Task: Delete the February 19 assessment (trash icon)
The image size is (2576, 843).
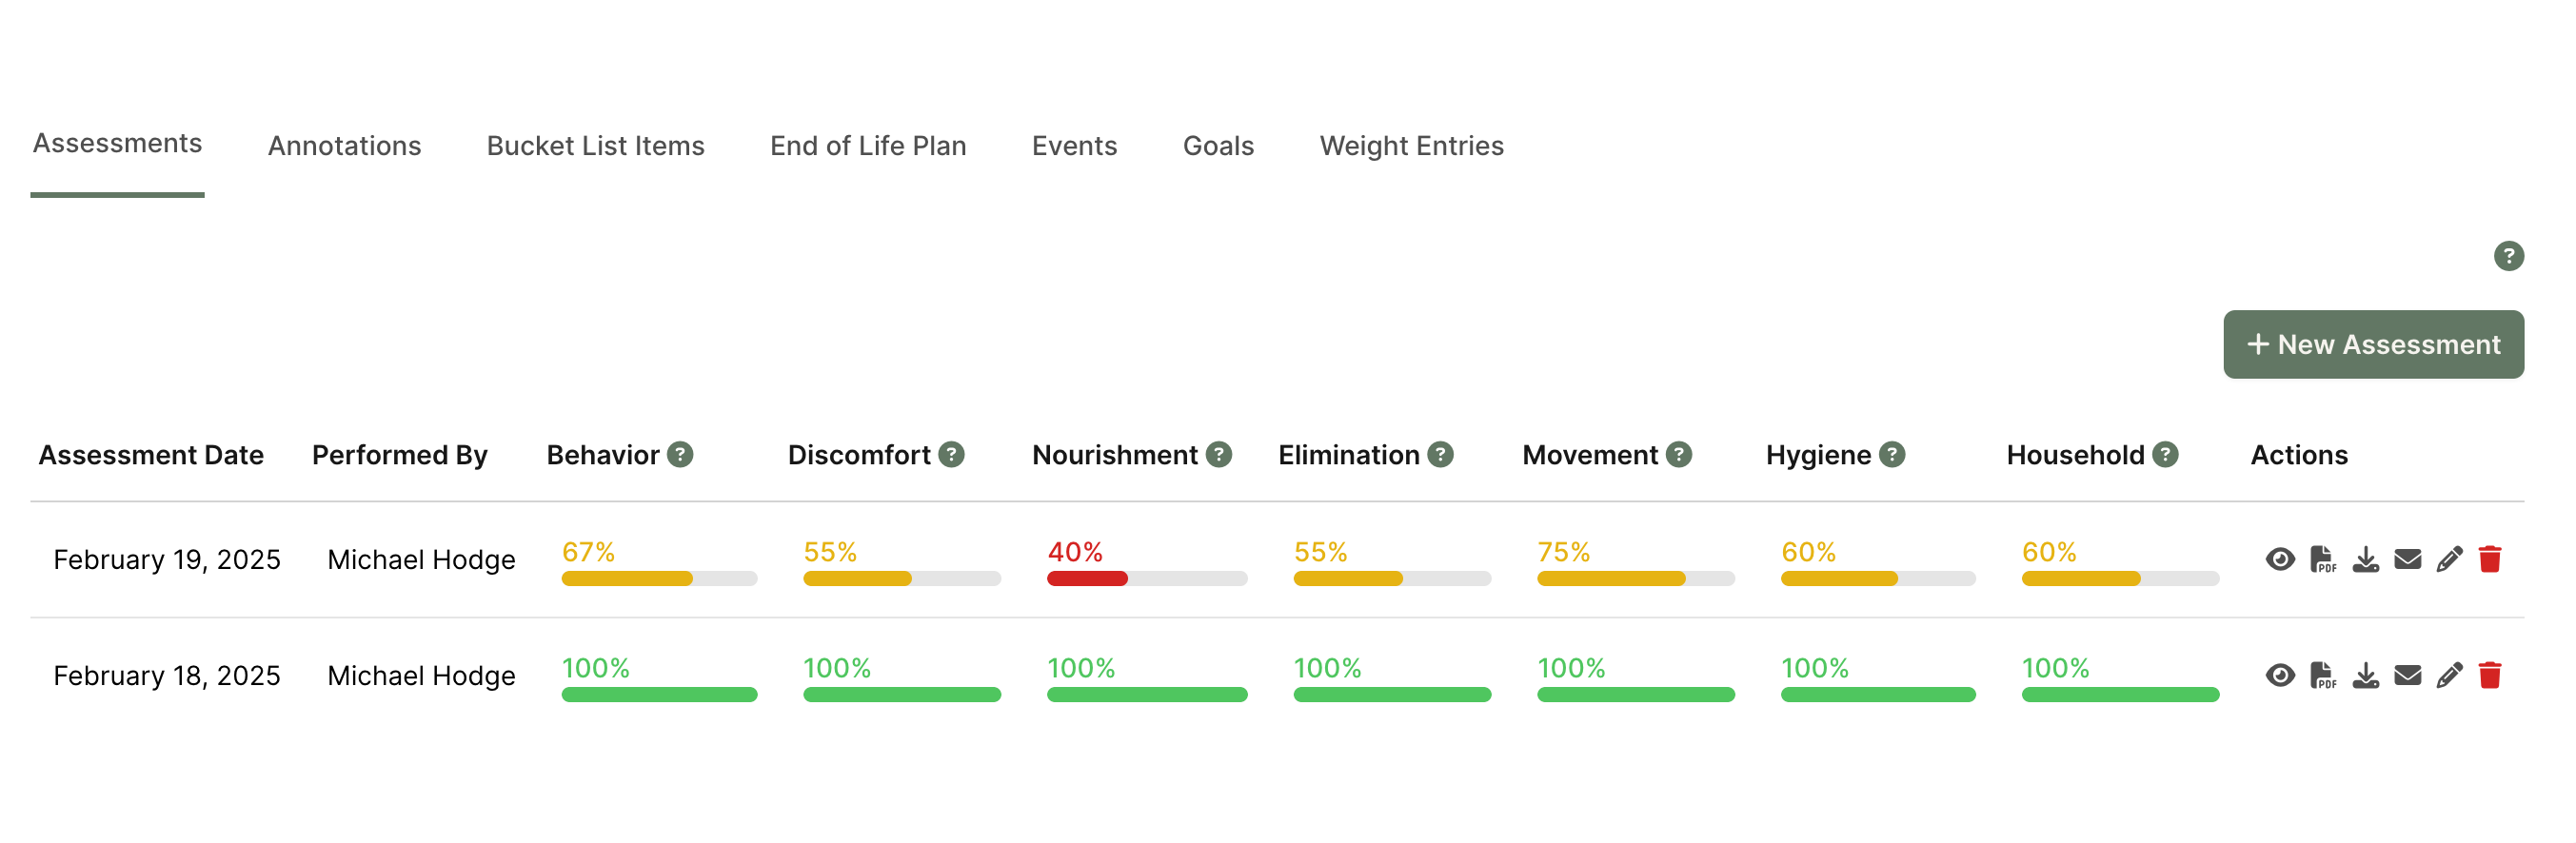Action: (x=2490, y=559)
